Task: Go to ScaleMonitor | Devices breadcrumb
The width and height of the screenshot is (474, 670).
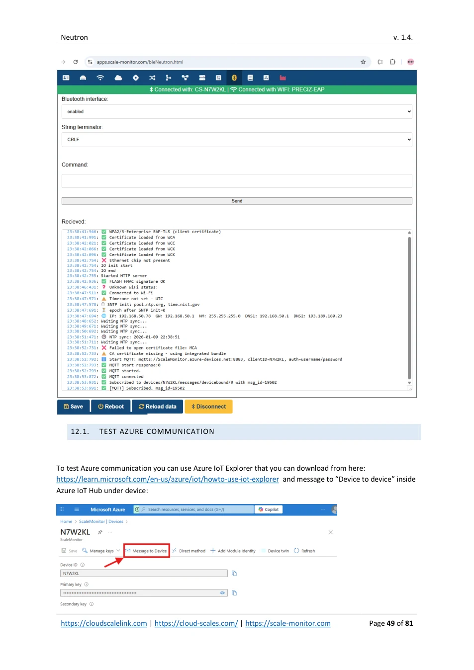Action: pyautogui.click(x=101, y=521)
